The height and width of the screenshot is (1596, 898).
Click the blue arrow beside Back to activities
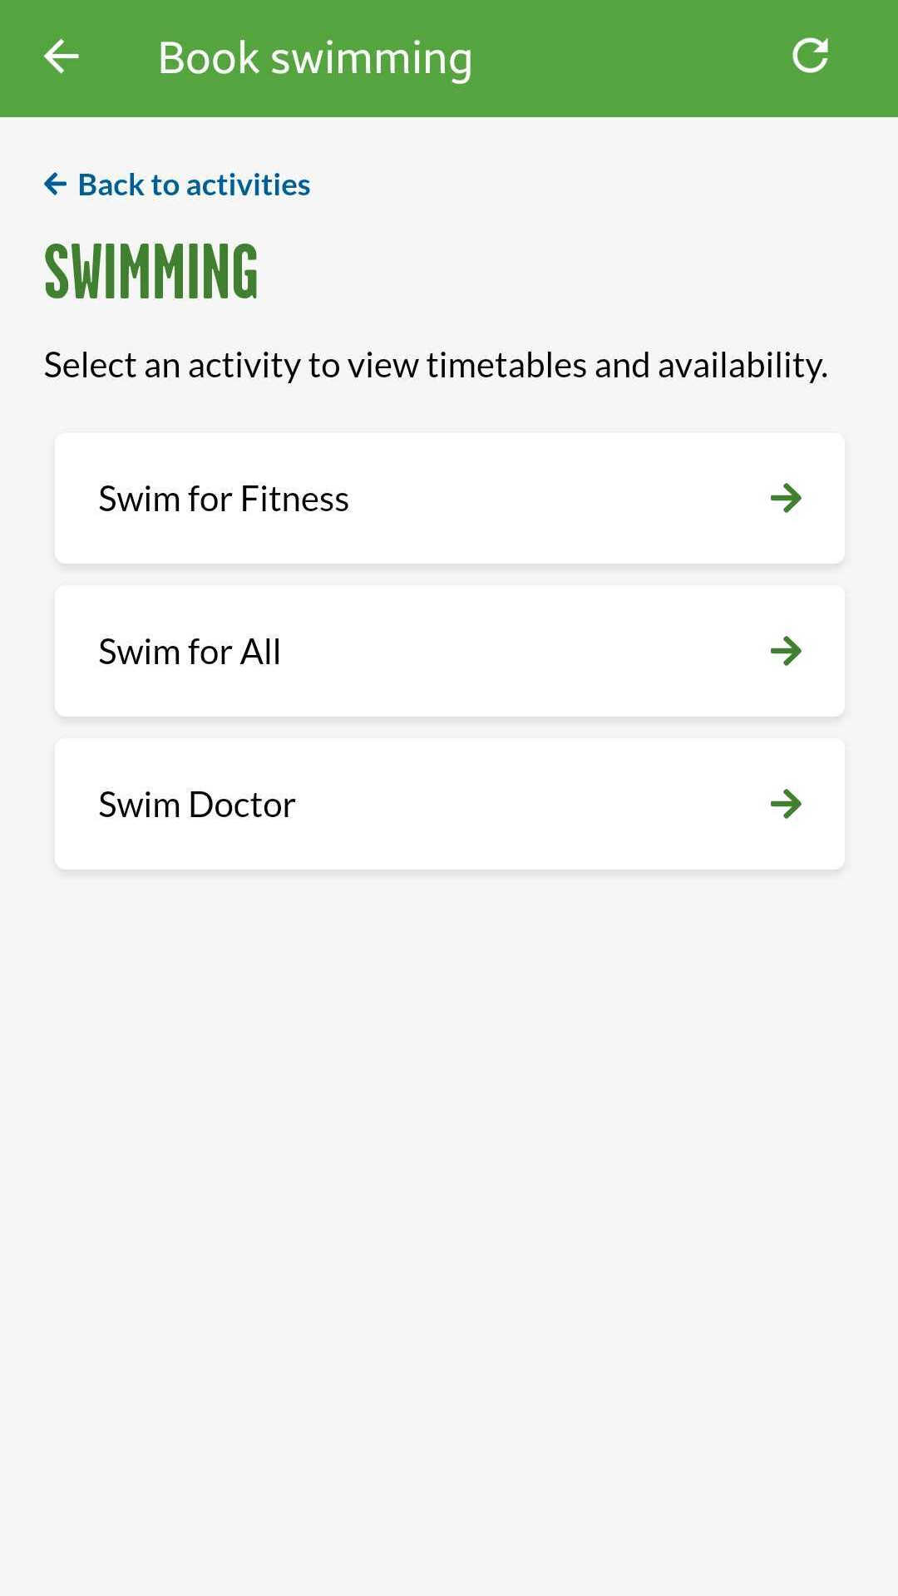point(55,184)
